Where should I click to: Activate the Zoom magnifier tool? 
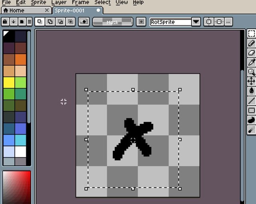pyautogui.click(x=252, y=72)
